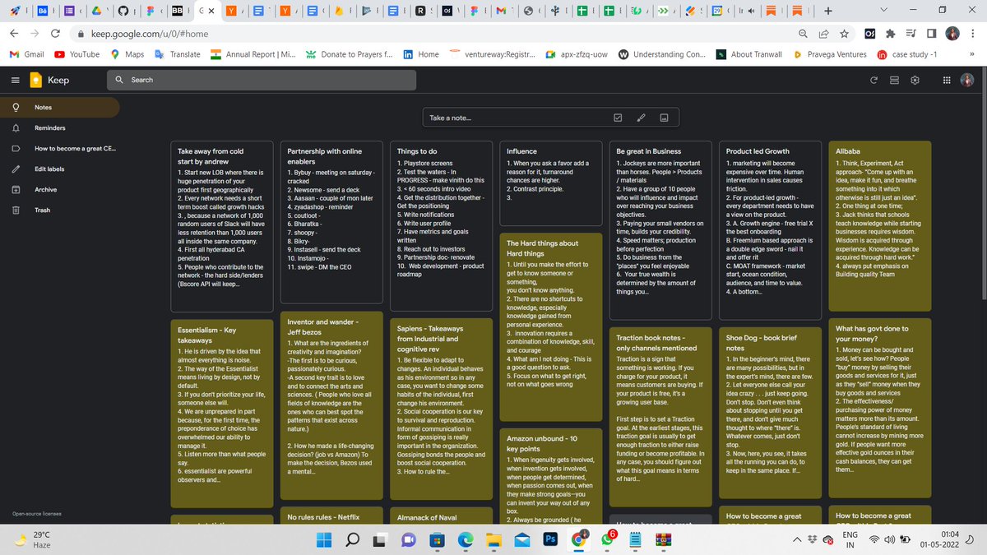
Task: Open a new Chrome tab
Action: pyautogui.click(x=827, y=12)
